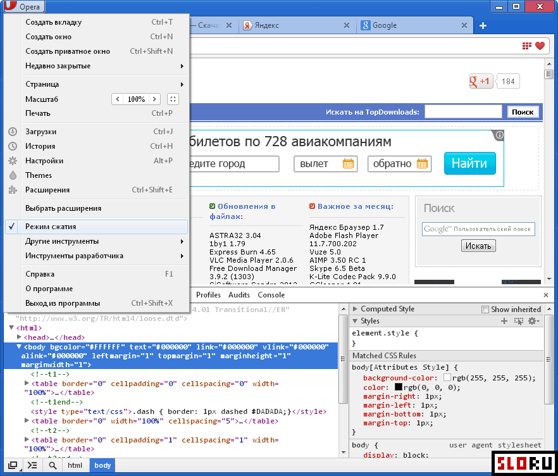This screenshot has height=476, width=558.
Task: Open ASTRA32 3.04 link
Action: point(235,235)
